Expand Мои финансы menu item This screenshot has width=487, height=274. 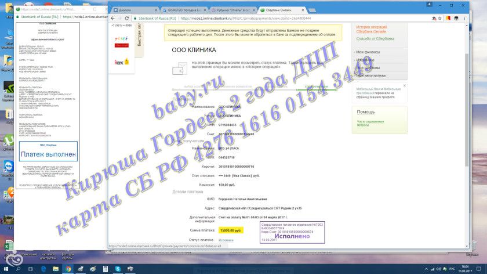(368, 52)
